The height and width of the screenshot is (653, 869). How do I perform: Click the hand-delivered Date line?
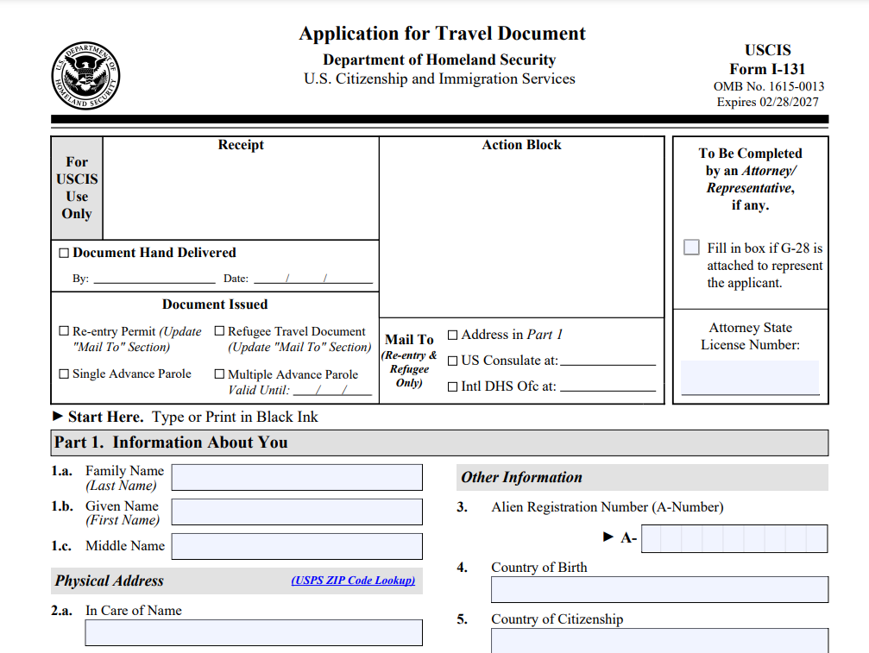313,279
